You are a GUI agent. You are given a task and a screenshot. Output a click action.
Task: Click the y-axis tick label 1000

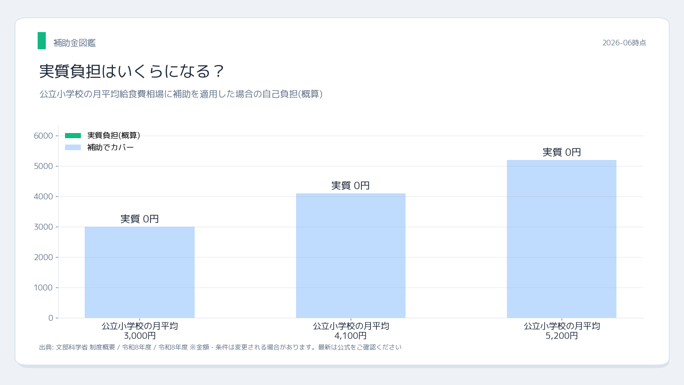point(44,287)
